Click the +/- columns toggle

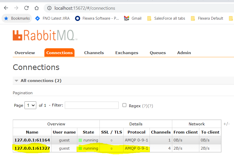(227, 124)
